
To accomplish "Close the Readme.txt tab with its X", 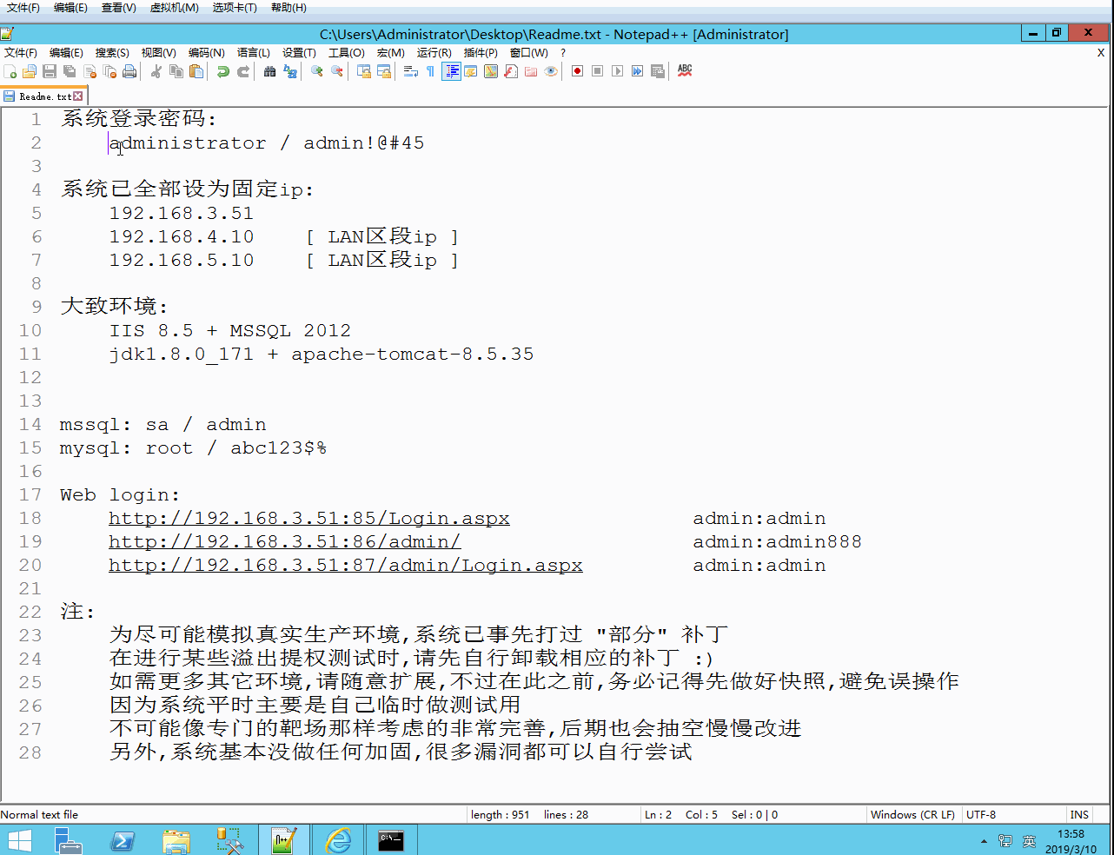I will [78, 96].
